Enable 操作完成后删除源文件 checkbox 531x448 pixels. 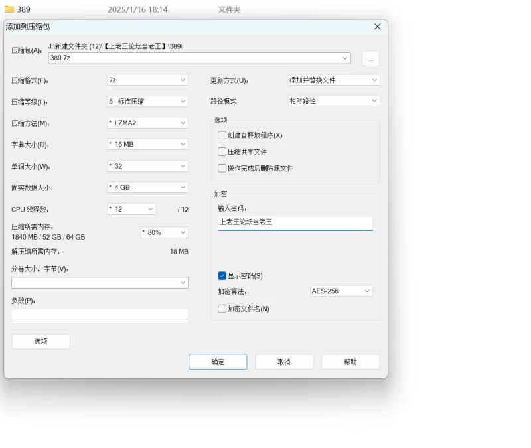(x=222, y=168)
